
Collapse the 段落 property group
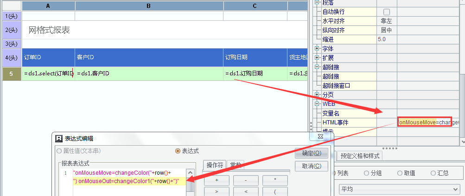click(x=317, y=2)
